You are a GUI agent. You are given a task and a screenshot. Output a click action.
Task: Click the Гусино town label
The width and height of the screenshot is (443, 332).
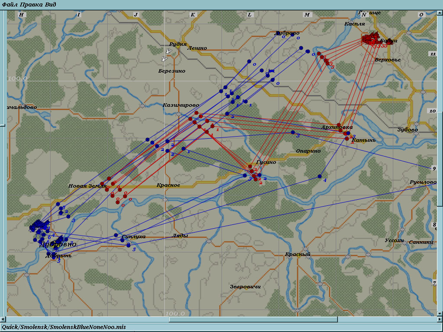(266, 163)
